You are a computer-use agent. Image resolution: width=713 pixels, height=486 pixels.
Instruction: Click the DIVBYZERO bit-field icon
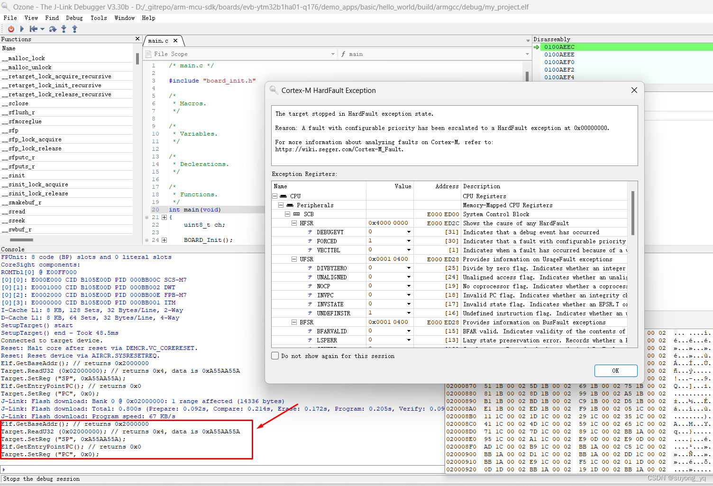310,268
